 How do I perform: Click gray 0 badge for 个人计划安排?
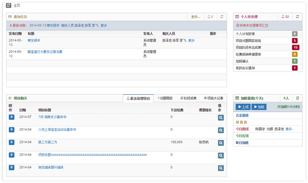pos(295,34)
